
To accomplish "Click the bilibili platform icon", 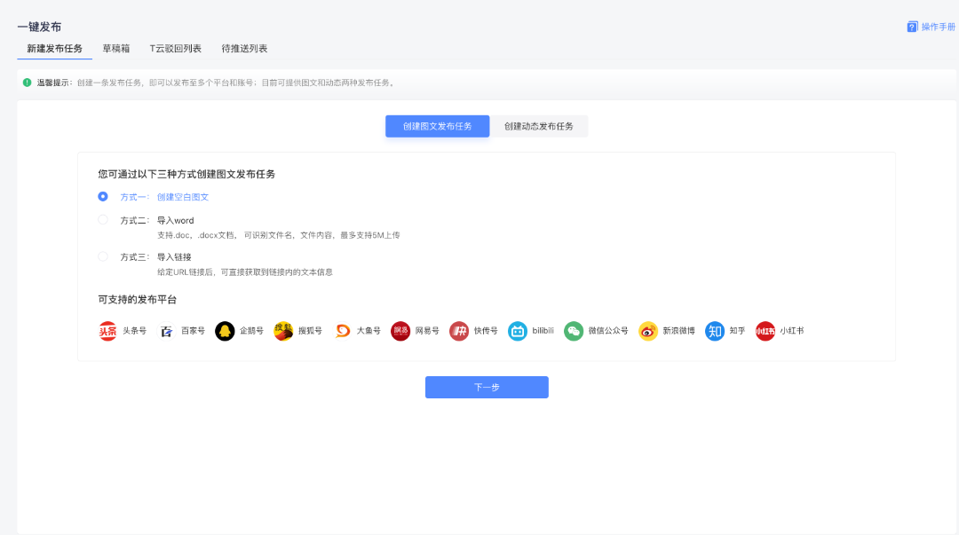I will pos(518,331).
